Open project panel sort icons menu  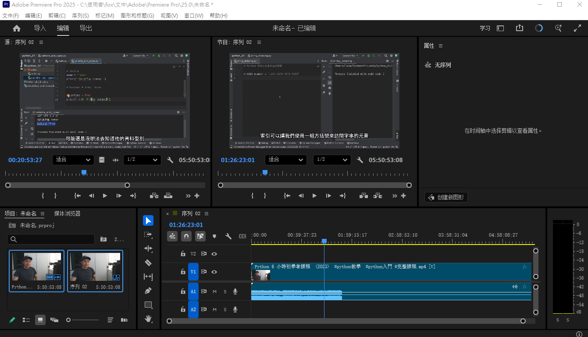click(x=110, y=320)
